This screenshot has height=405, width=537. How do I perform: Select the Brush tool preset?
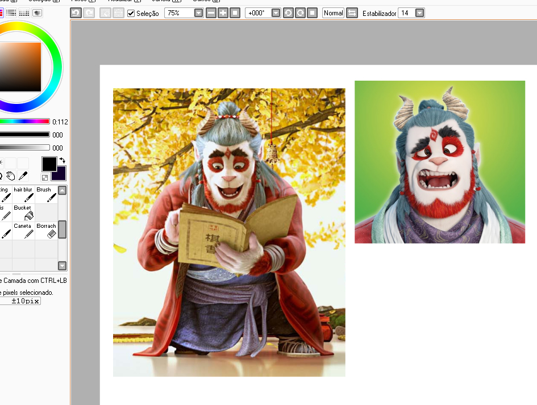(x=46, y=194)
